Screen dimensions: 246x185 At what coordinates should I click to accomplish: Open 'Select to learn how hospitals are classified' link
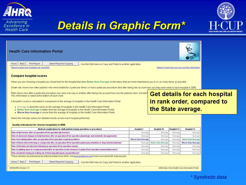(30, 68)
